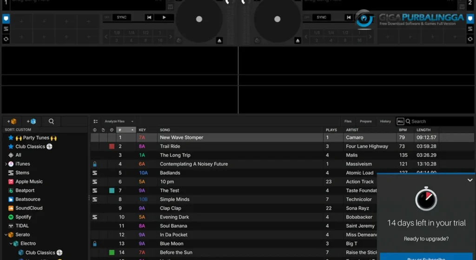Toggle SYNC on deck 1

(x=121, y=17)
